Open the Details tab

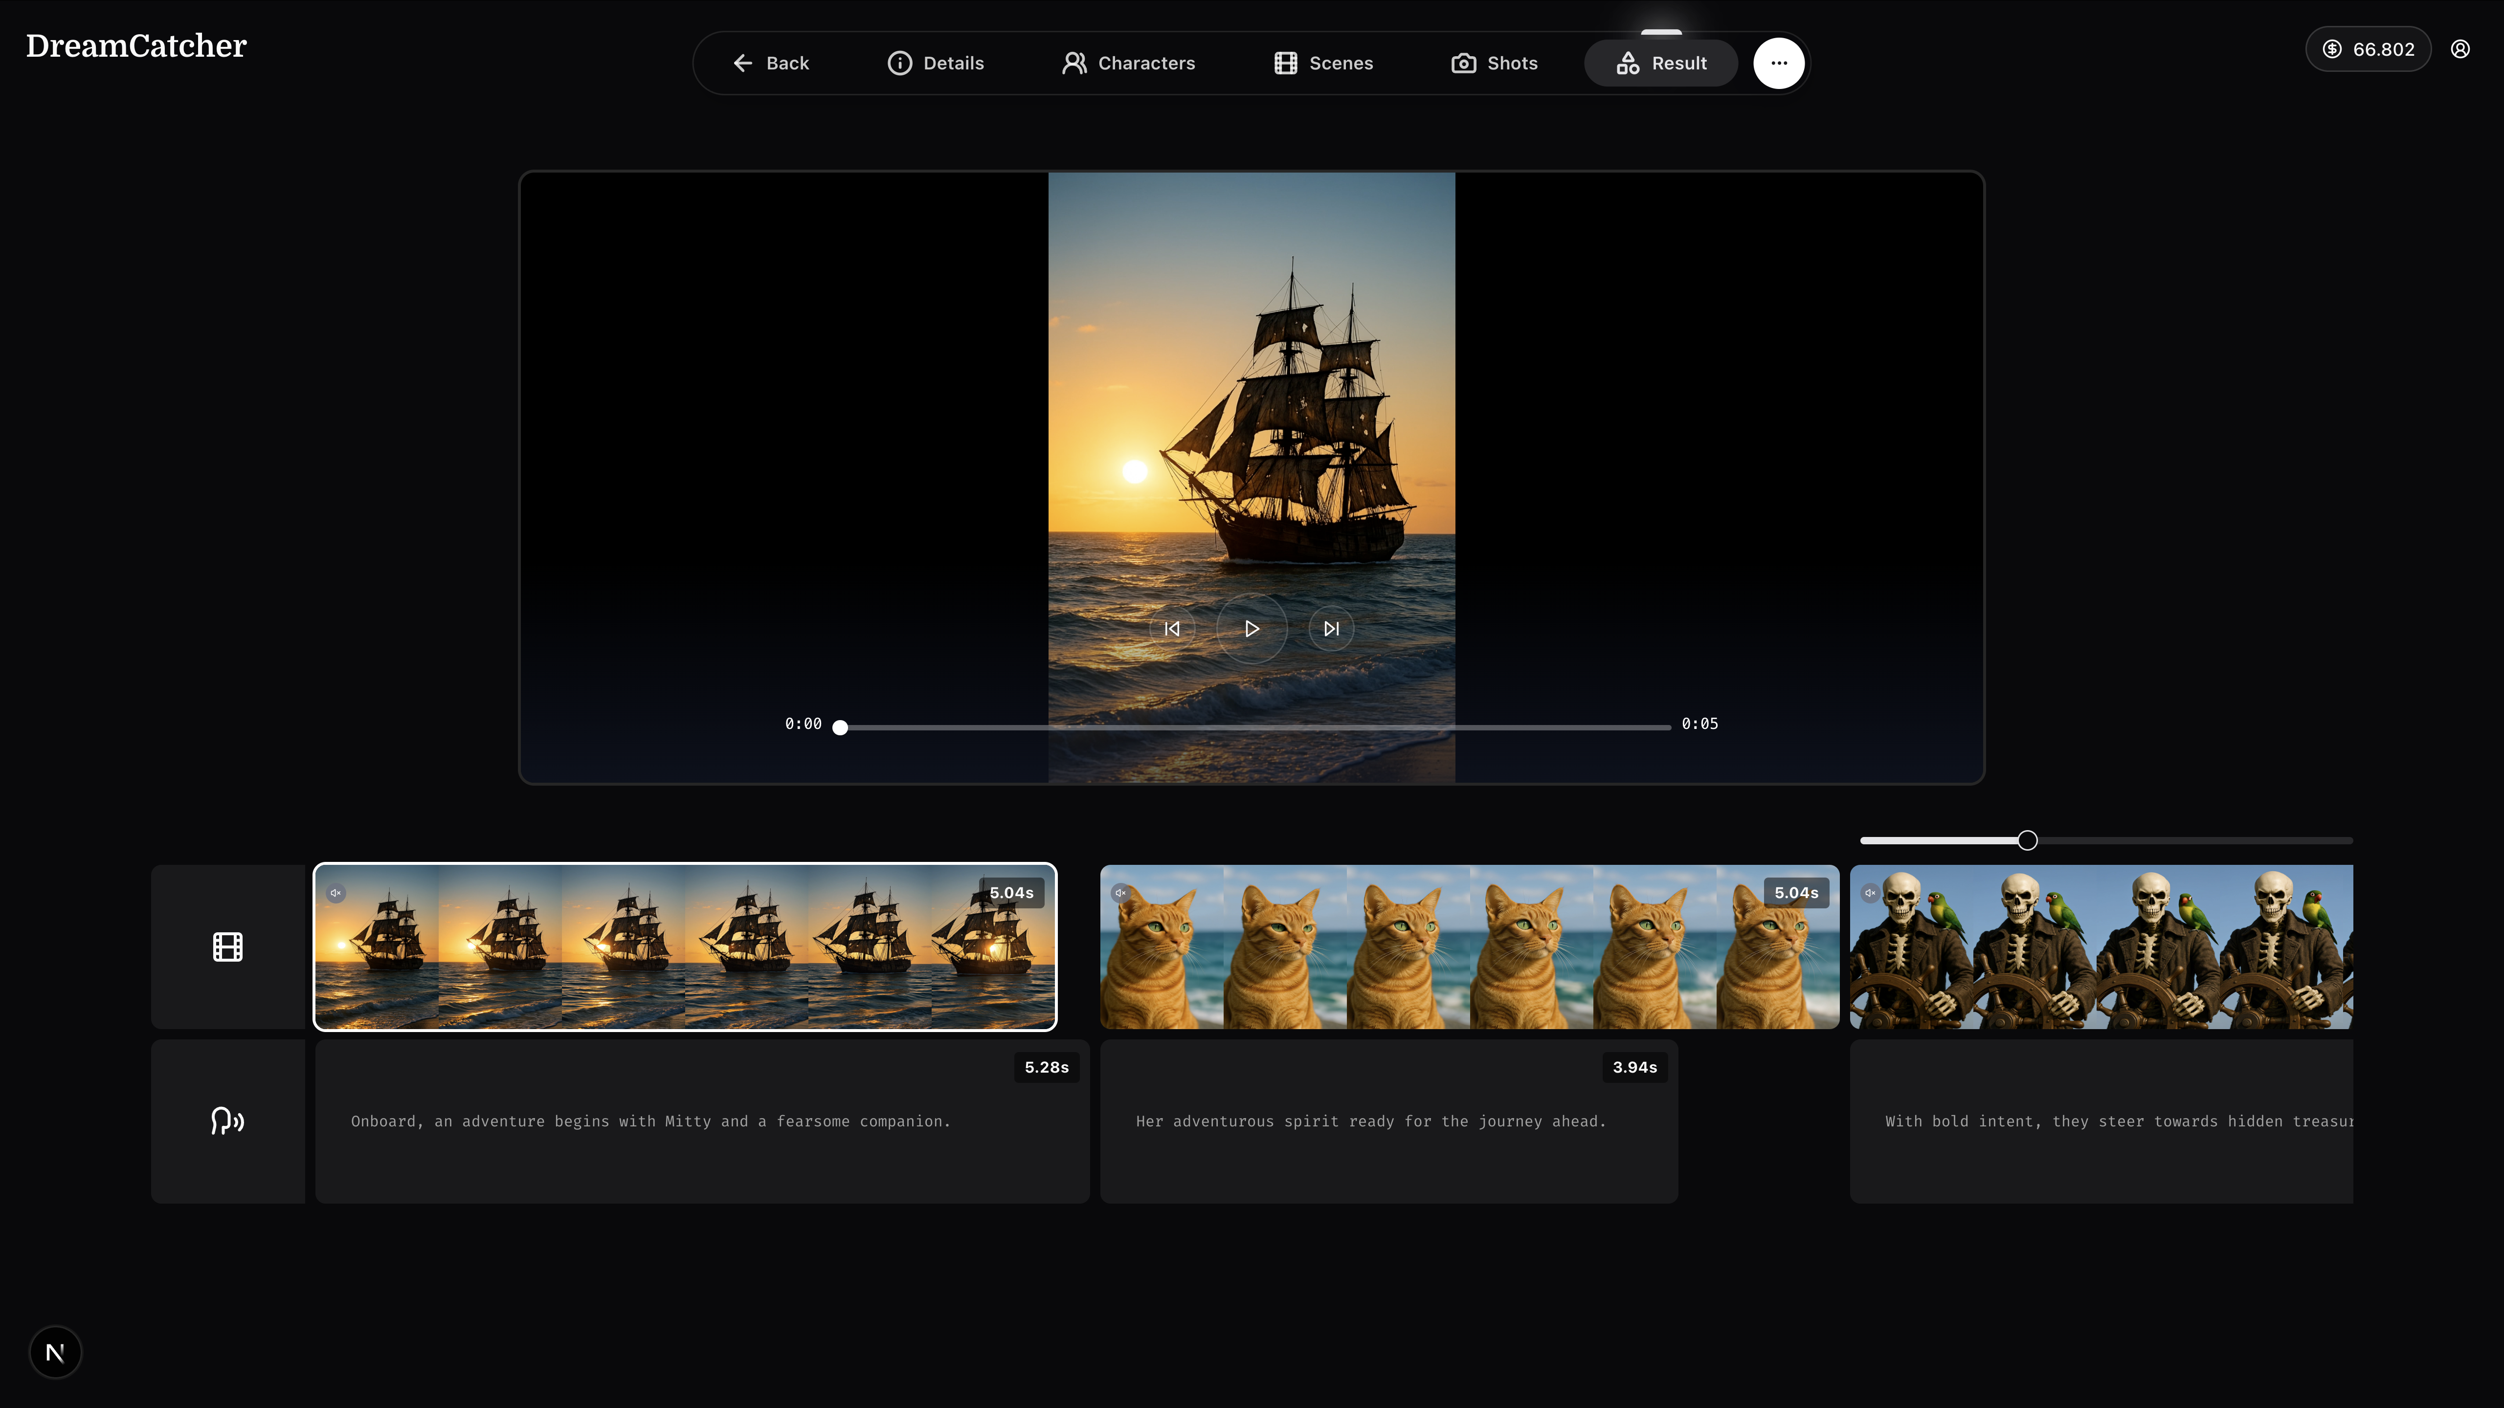pyautogui.click(x=935, y=63)
